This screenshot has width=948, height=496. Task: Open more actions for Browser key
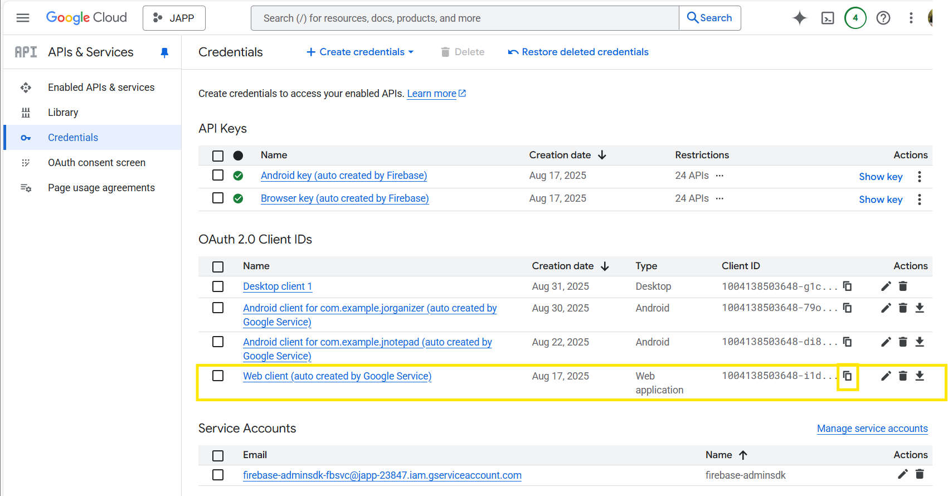[920, 200]
